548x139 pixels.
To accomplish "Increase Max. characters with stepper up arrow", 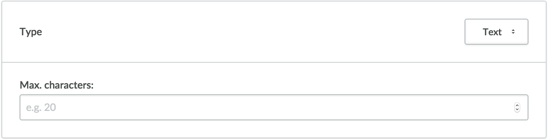I will pos(517,106).
